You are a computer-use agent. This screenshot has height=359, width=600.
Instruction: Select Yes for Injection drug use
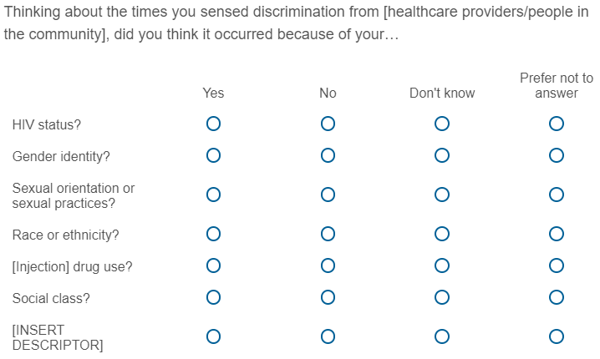coord(213,266)
